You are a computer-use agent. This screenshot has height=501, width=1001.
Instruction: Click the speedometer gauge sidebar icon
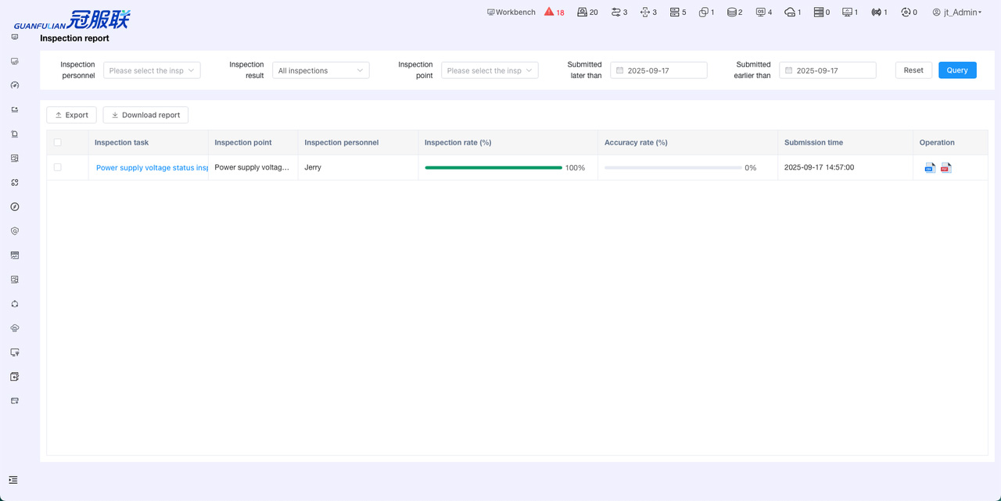(x=15, y=85)
